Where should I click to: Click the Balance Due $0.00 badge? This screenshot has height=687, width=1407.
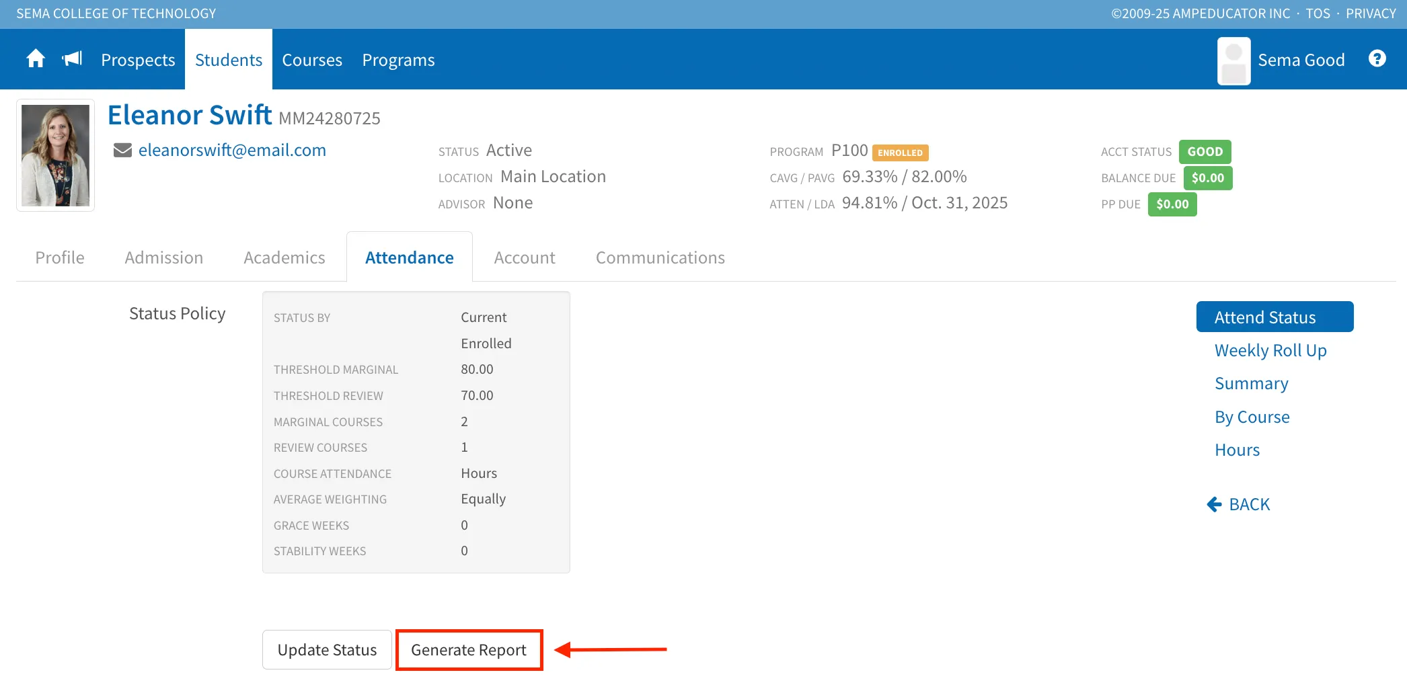[1207, 177]
